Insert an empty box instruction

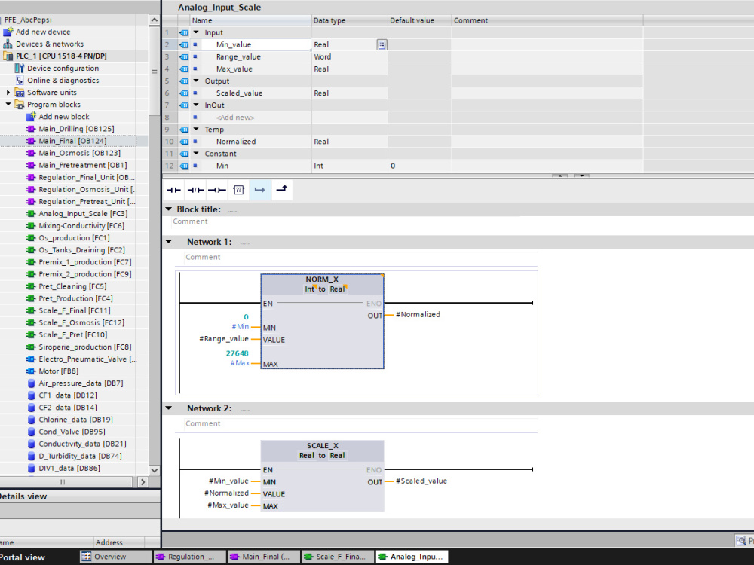238,190
